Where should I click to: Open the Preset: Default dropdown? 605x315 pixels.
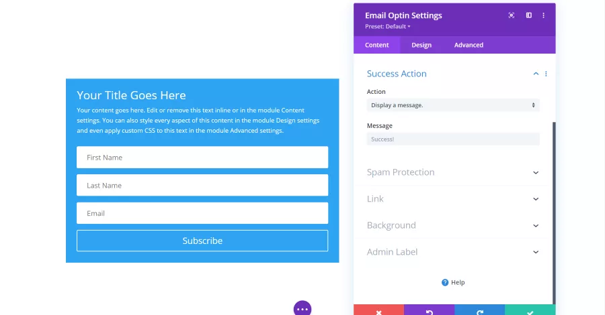click(x=387, y=27)
